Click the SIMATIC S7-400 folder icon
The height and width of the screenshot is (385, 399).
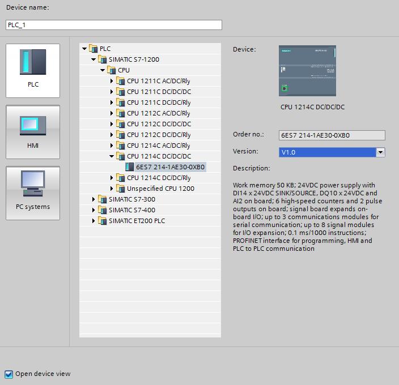(102, 210)
